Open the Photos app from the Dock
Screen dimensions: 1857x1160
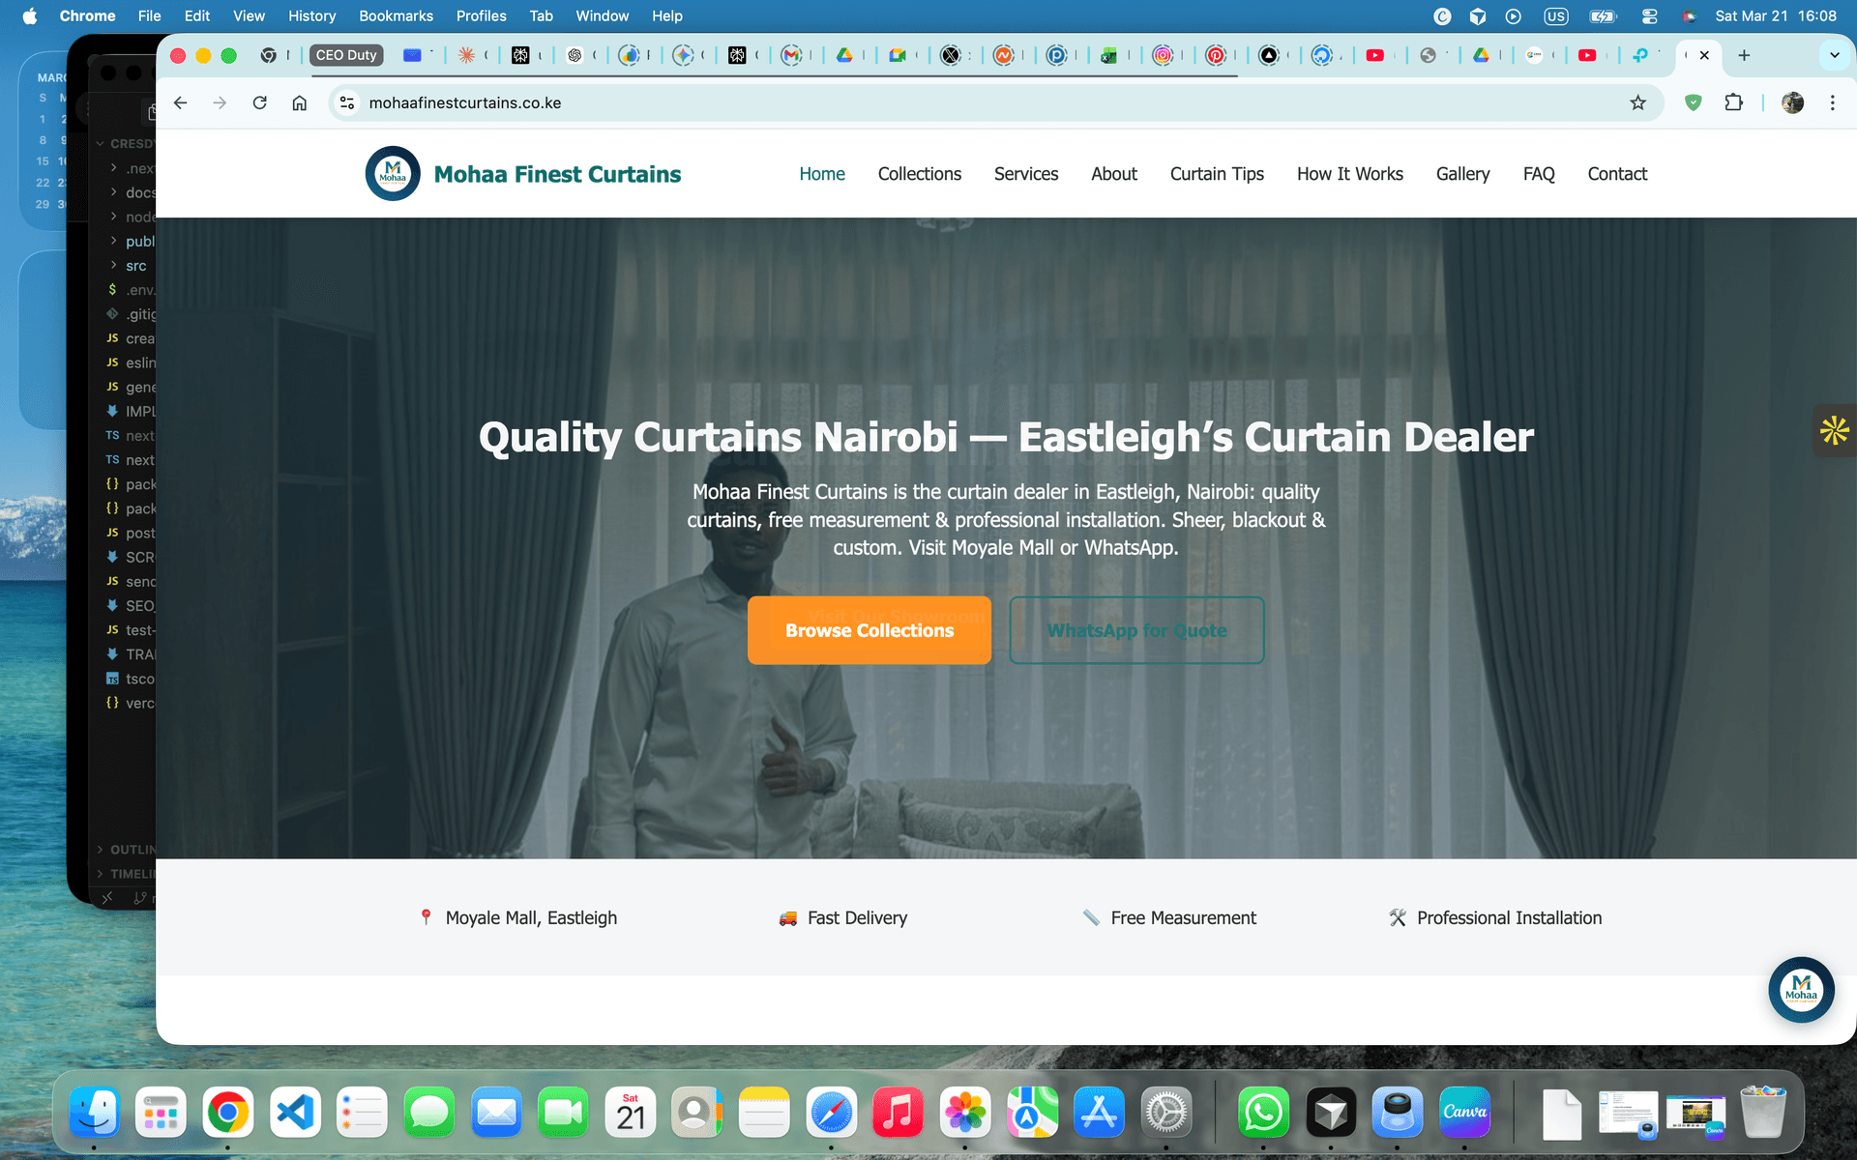964,1113
